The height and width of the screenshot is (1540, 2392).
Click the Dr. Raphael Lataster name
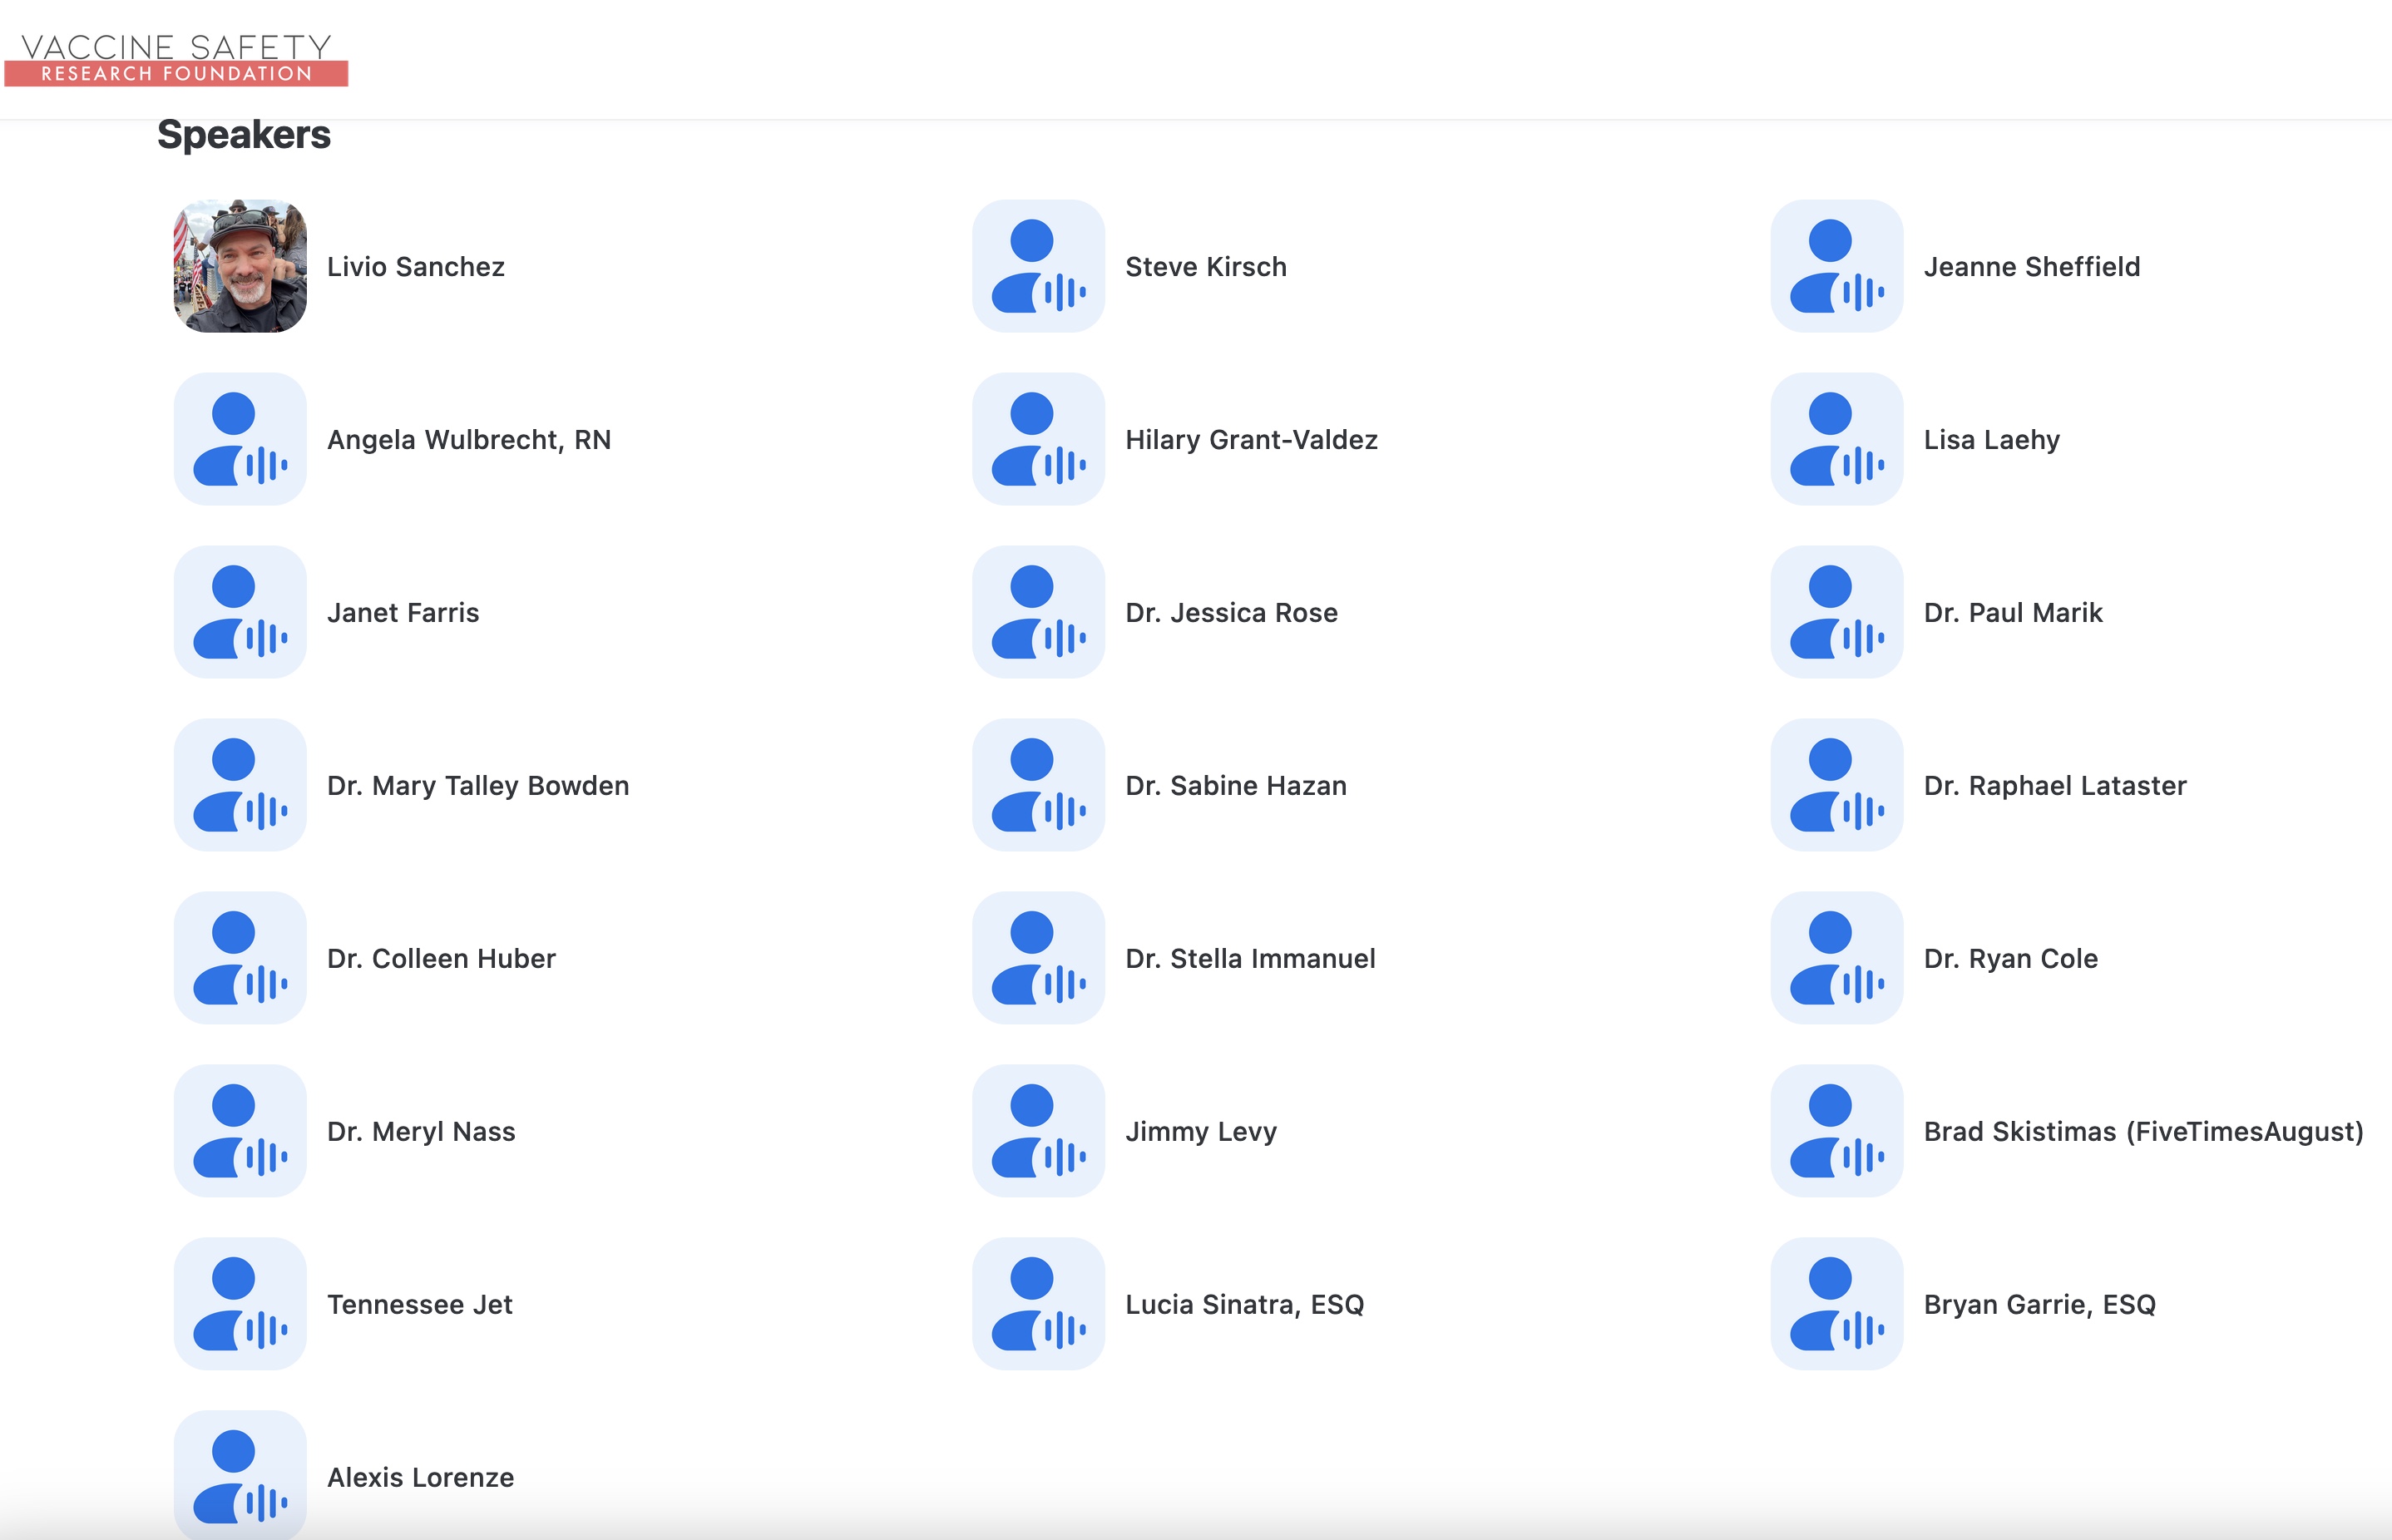(2054, 786)
